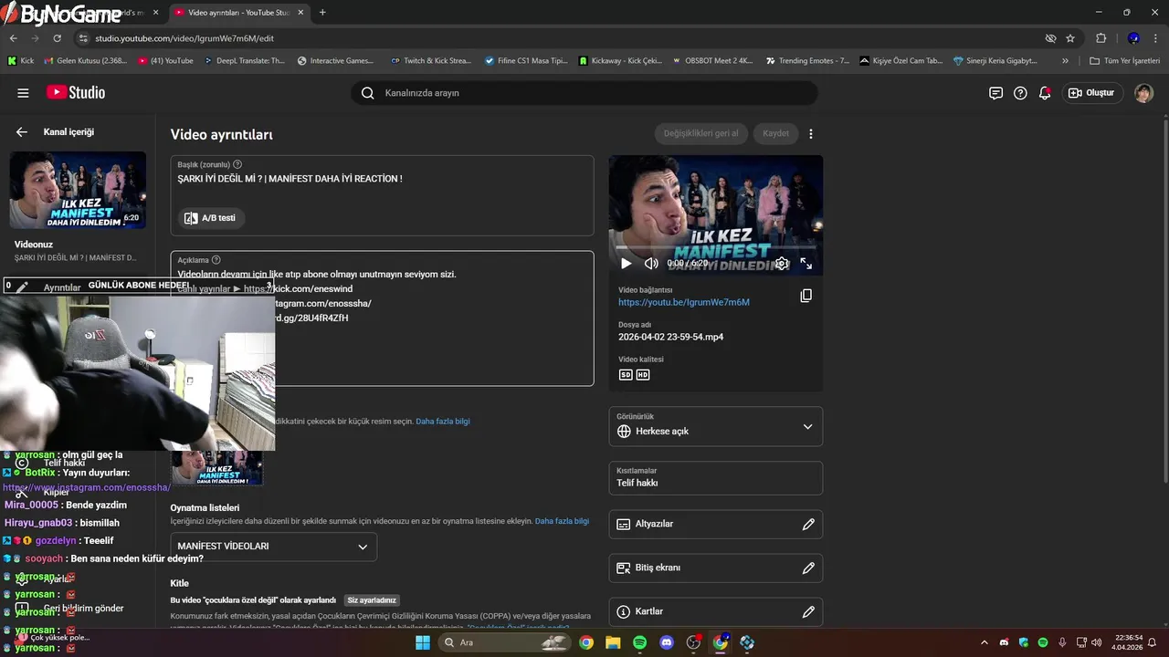Open the notifications bell in Studio
1169x657 pixels.
1045,93
